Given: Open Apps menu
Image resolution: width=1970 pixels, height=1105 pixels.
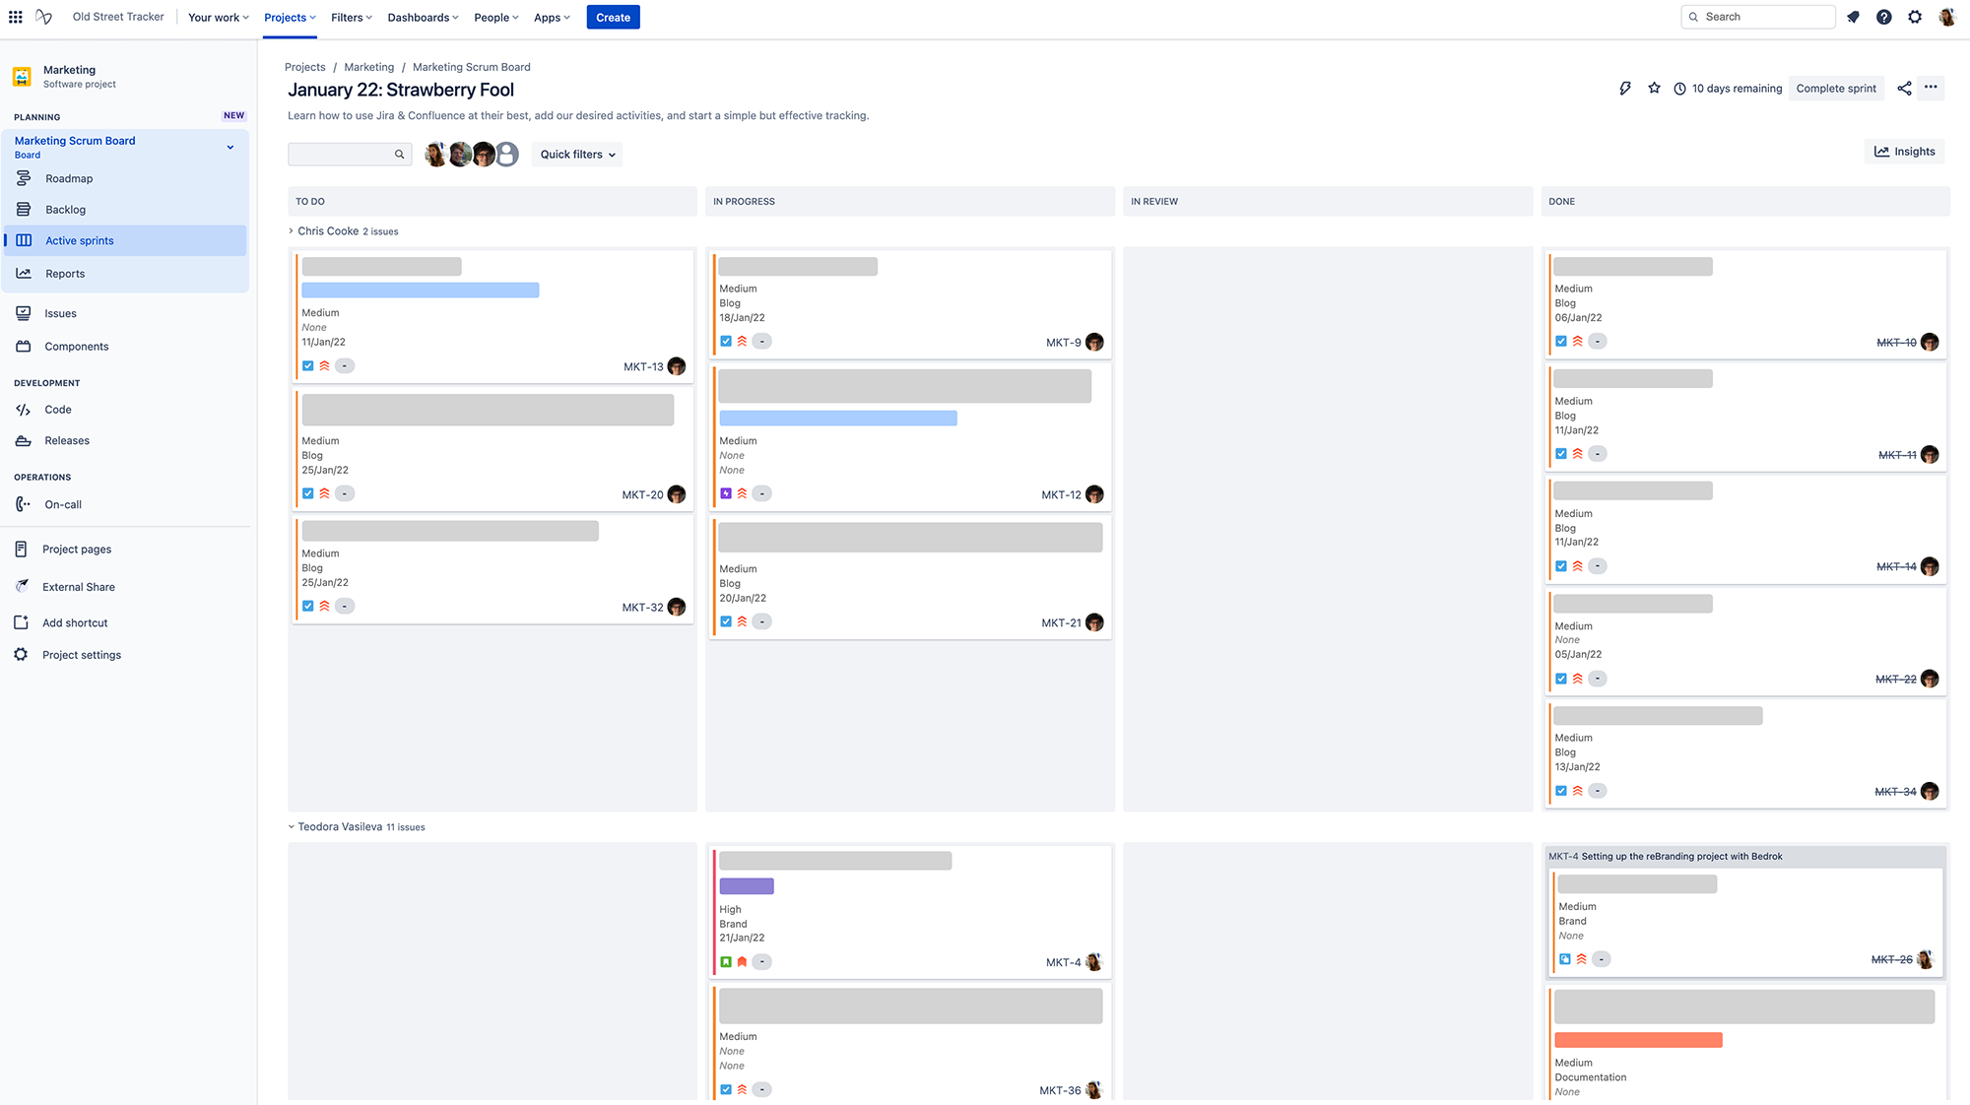Looking at the screenshot, I should 552,18.
